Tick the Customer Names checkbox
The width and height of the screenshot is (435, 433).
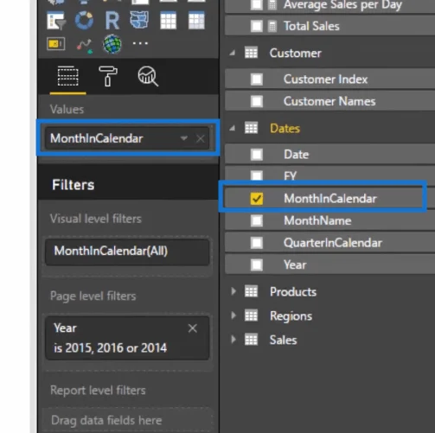click(x=257, y=101)
